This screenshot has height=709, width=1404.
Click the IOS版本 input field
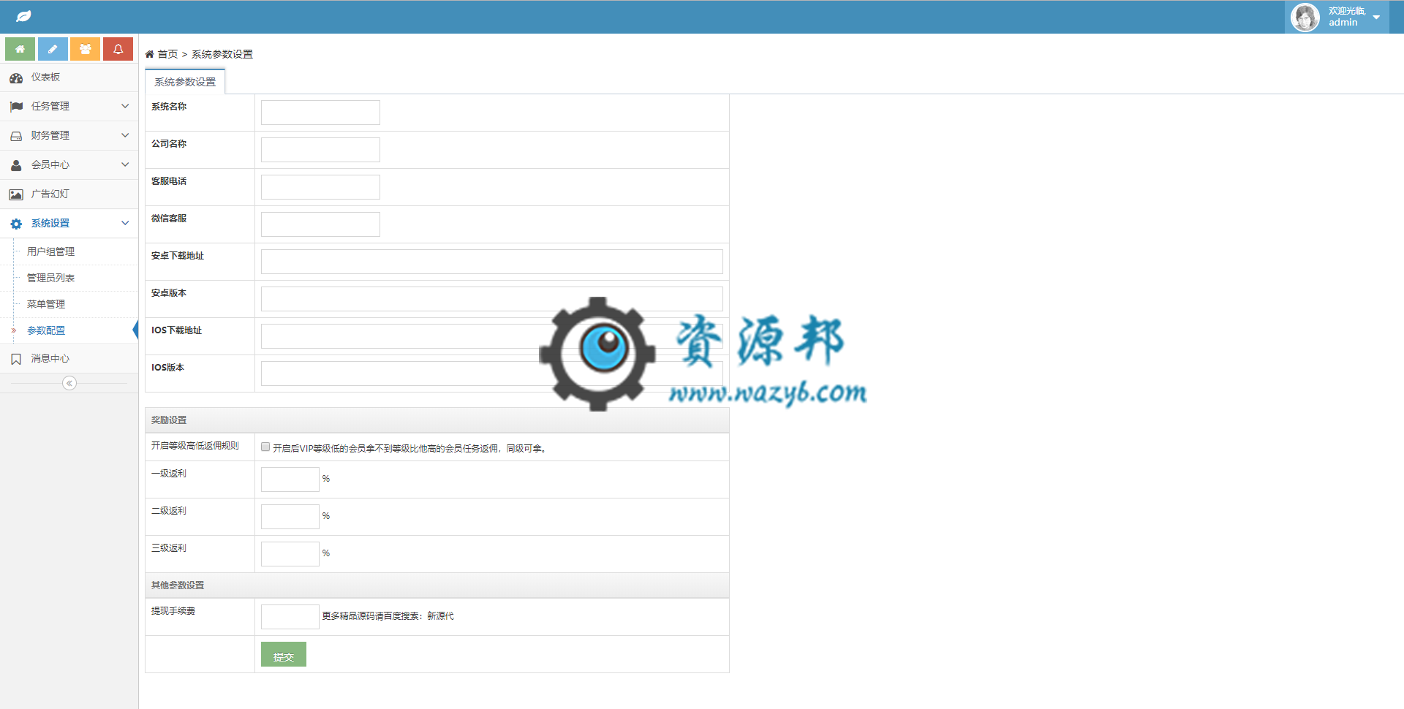click(x=492, y=374)
